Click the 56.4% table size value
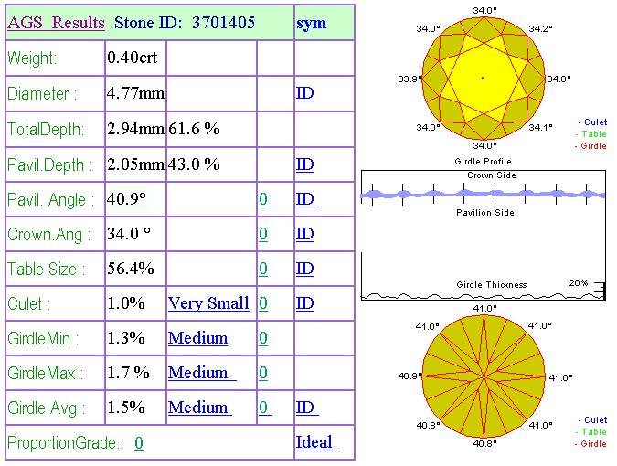 pos(131,269)
